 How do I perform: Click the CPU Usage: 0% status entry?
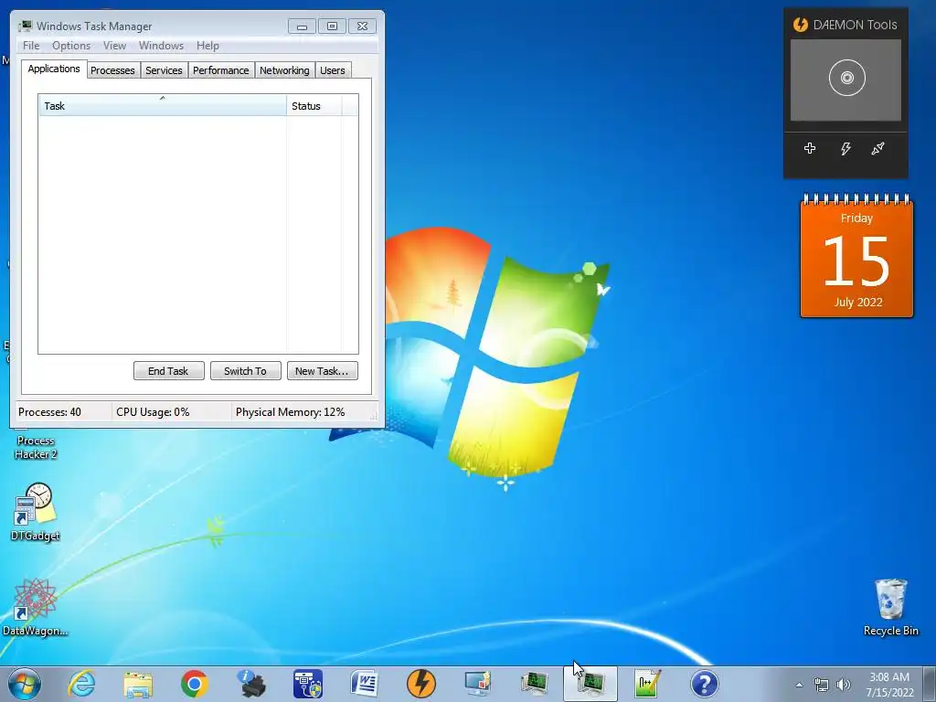[x=153, y=412]
